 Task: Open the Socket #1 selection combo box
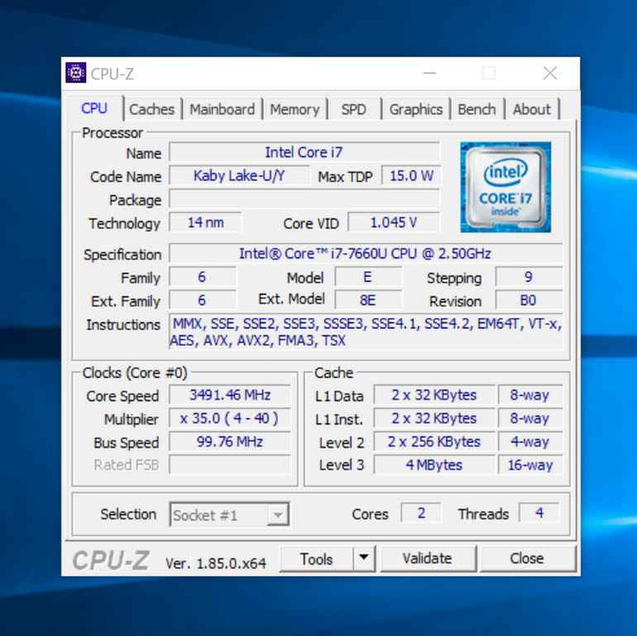(230, 515)
